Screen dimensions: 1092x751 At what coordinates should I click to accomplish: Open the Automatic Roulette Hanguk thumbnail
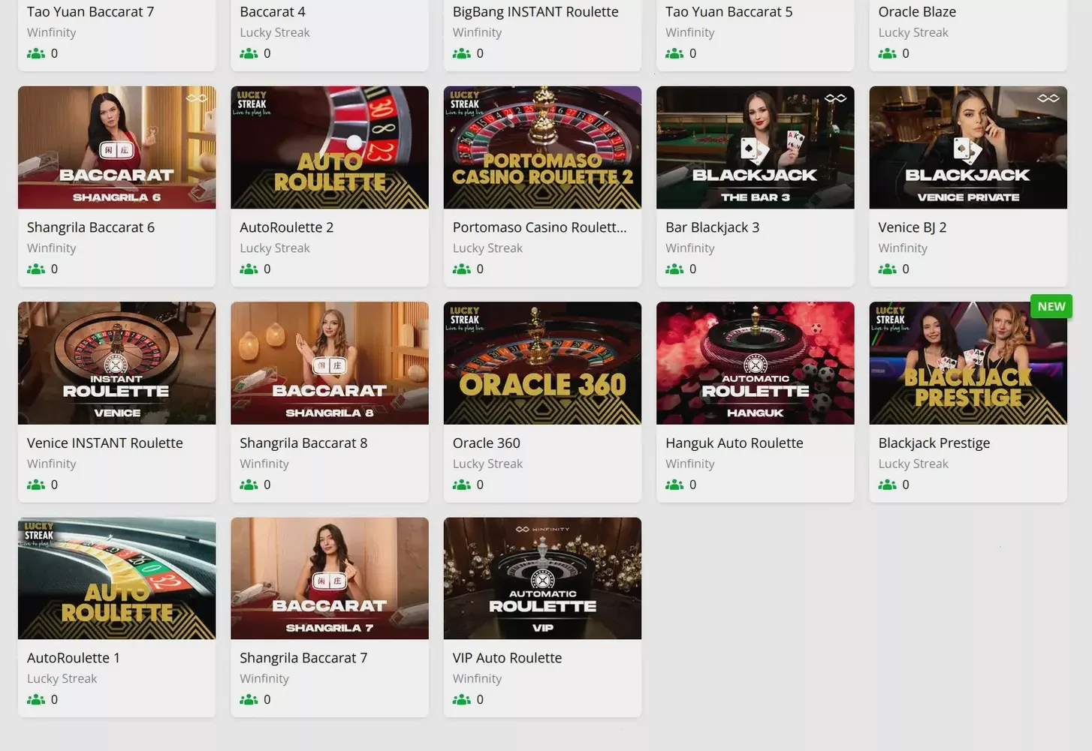click(755, 363)
